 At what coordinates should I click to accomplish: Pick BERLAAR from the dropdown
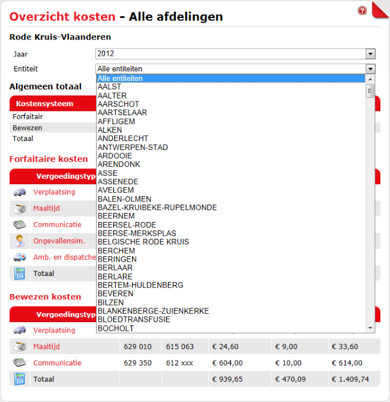(x=231, y=268)
